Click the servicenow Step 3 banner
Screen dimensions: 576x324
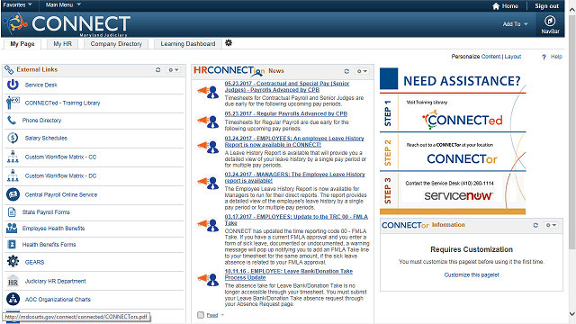click(x=453, y=191)
